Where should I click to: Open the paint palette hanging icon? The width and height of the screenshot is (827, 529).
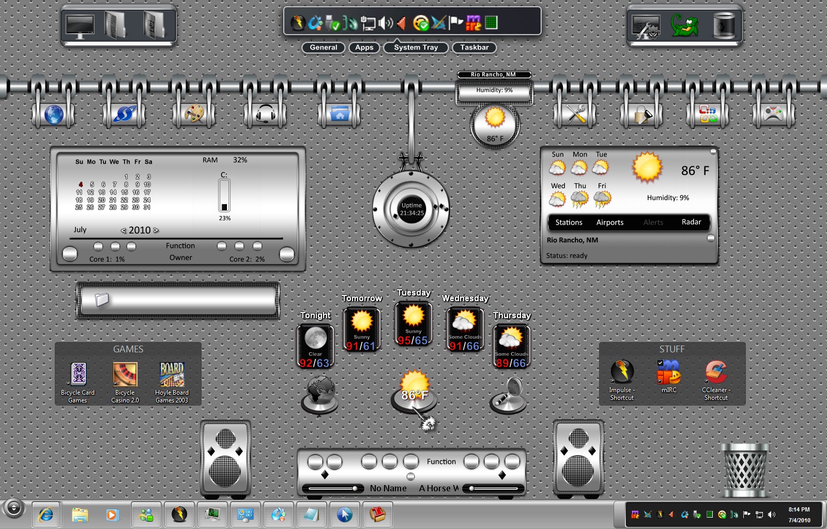(194, 114)
